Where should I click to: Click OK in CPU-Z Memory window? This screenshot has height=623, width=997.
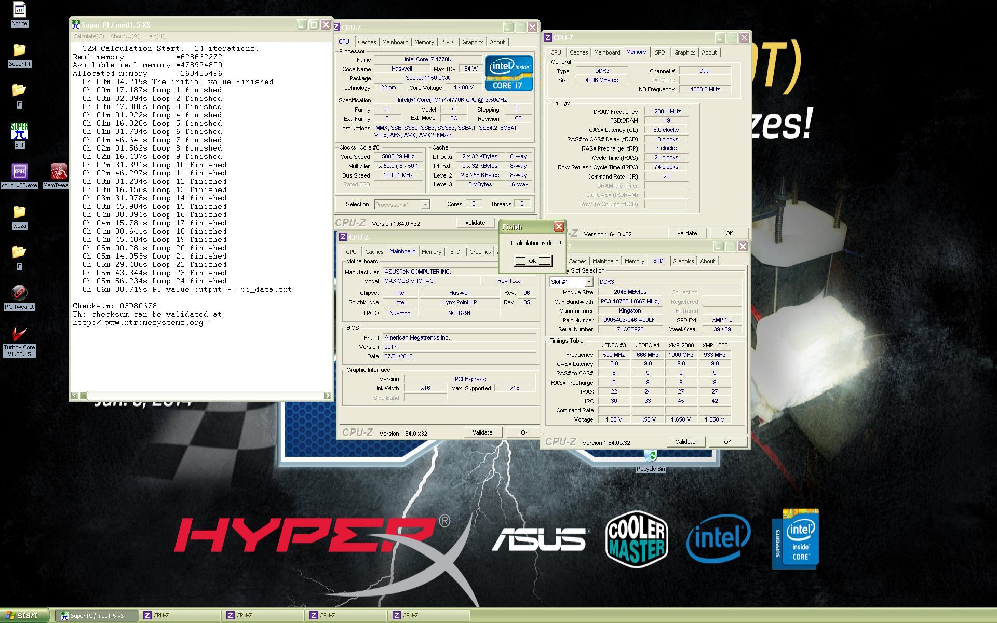[x=729, y=233]
